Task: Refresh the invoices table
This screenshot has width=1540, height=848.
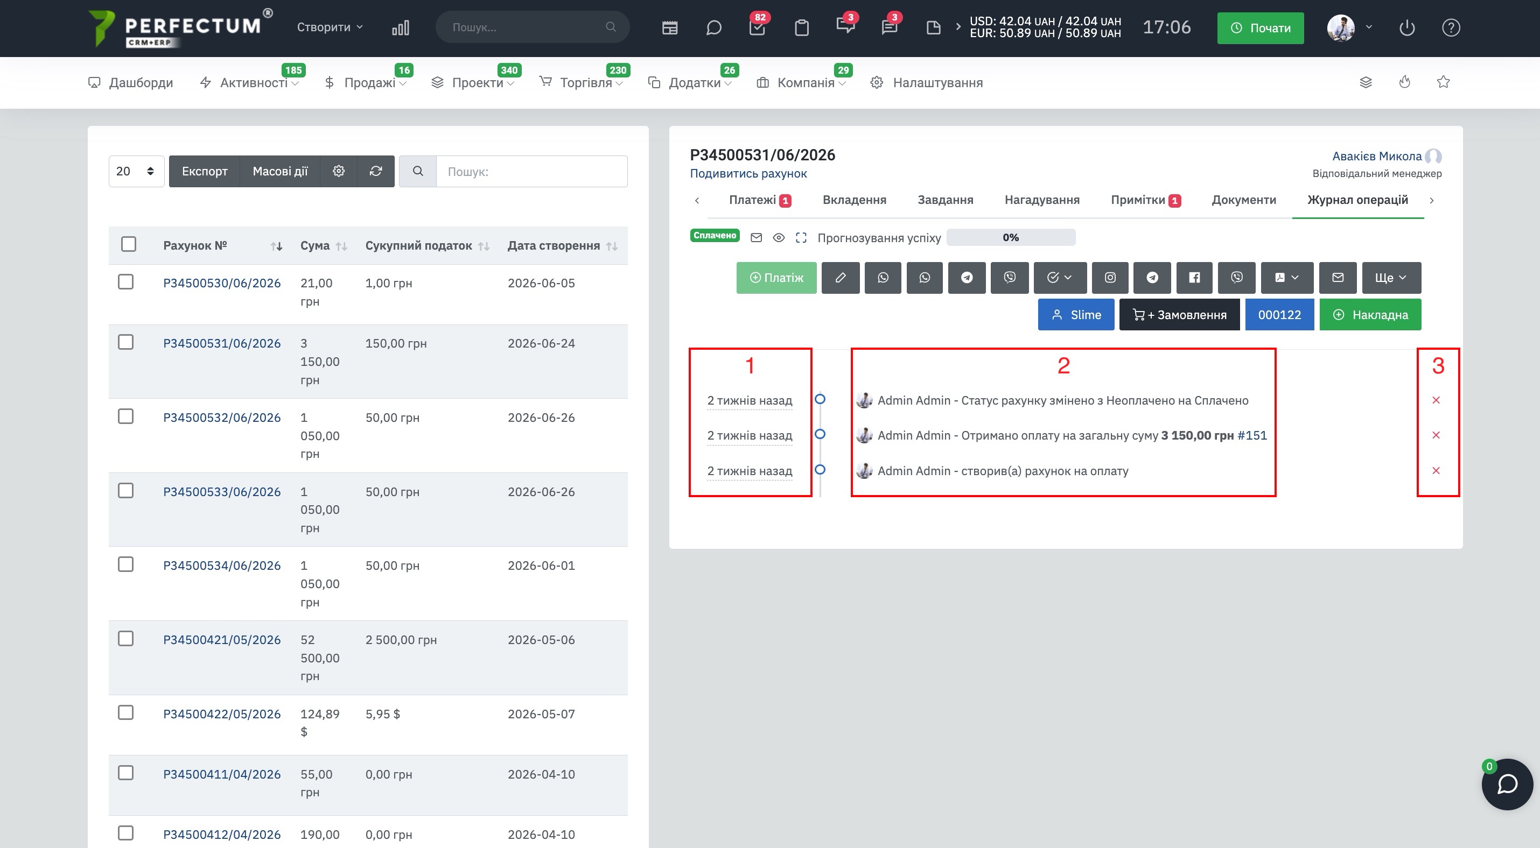Action: coord(375,172)
